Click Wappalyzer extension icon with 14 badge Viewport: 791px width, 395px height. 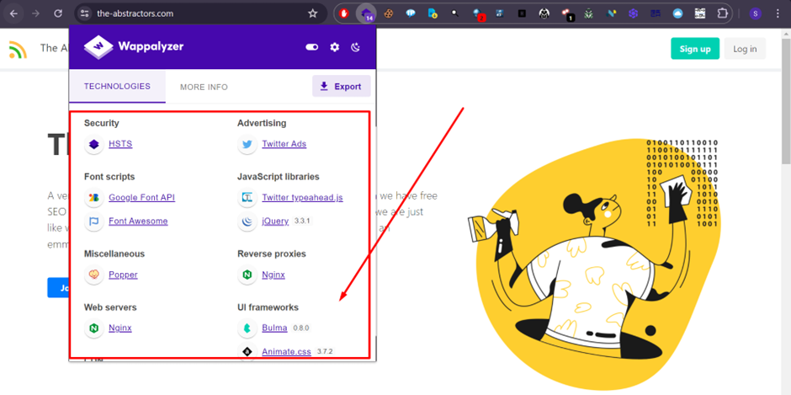click(366, 13)
